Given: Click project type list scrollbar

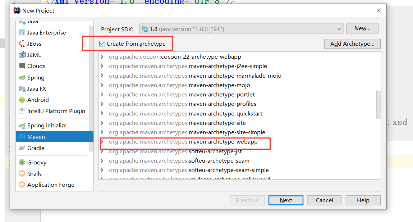Looking at the screenshot, I should [91, 88].
